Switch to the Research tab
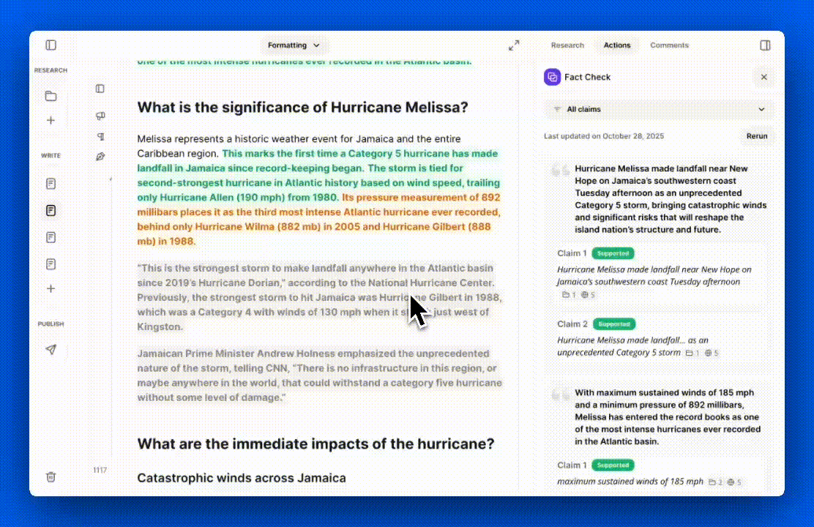This screenshot has width=814, height=527. [x=567, y=45]
